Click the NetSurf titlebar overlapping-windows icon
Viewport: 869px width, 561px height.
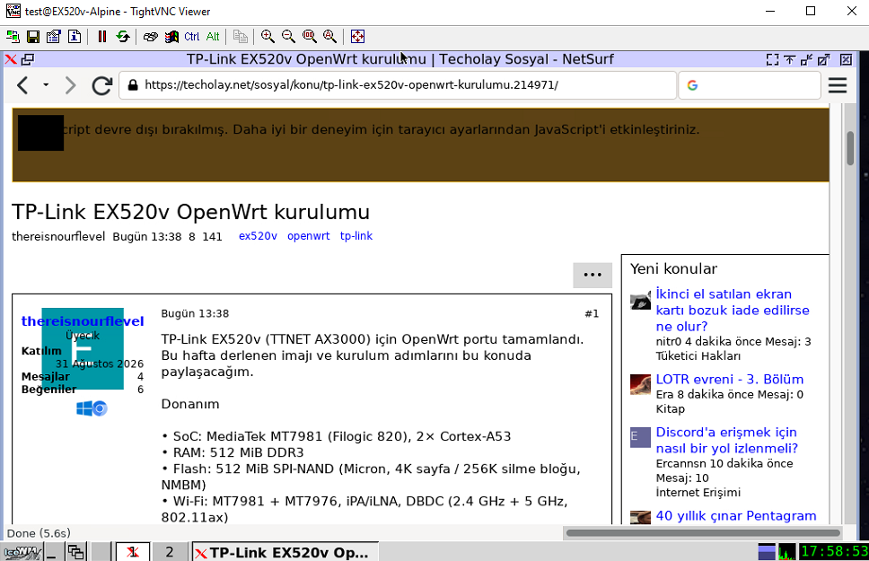point(28,59)
